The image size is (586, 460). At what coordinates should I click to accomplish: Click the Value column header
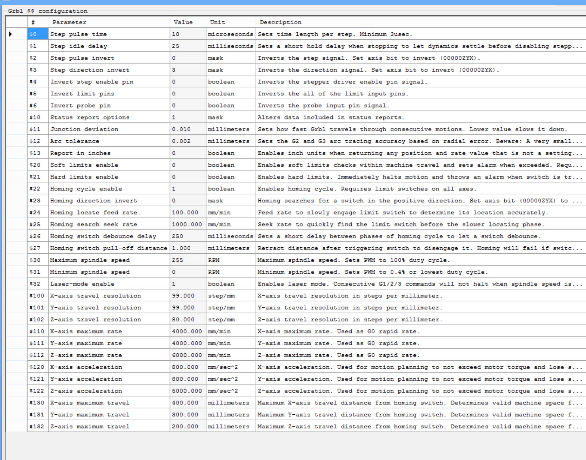click(188, 22)
